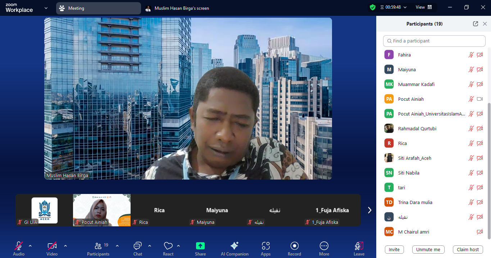The image size is (491, 258).
Task: Focus the Find a participant search field
Action: [x=434, y=41]
